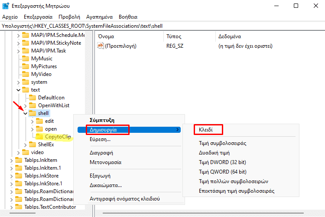Maximize the Registry Editor window
This screenshot has height=217, width=325.
pyautogui.click(x=296, y=6)
